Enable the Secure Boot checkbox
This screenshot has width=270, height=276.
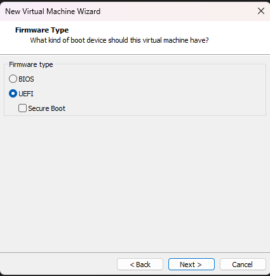point(22,108)
